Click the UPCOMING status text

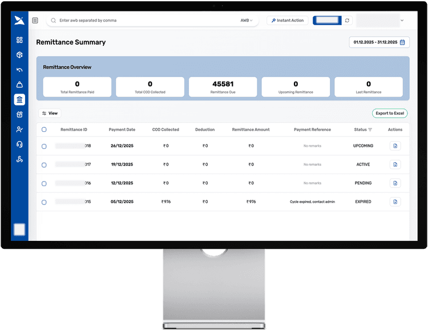(364, 146)
